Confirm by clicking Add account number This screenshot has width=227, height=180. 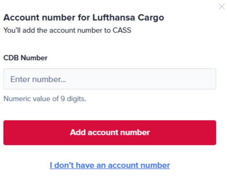pos(110,133)
